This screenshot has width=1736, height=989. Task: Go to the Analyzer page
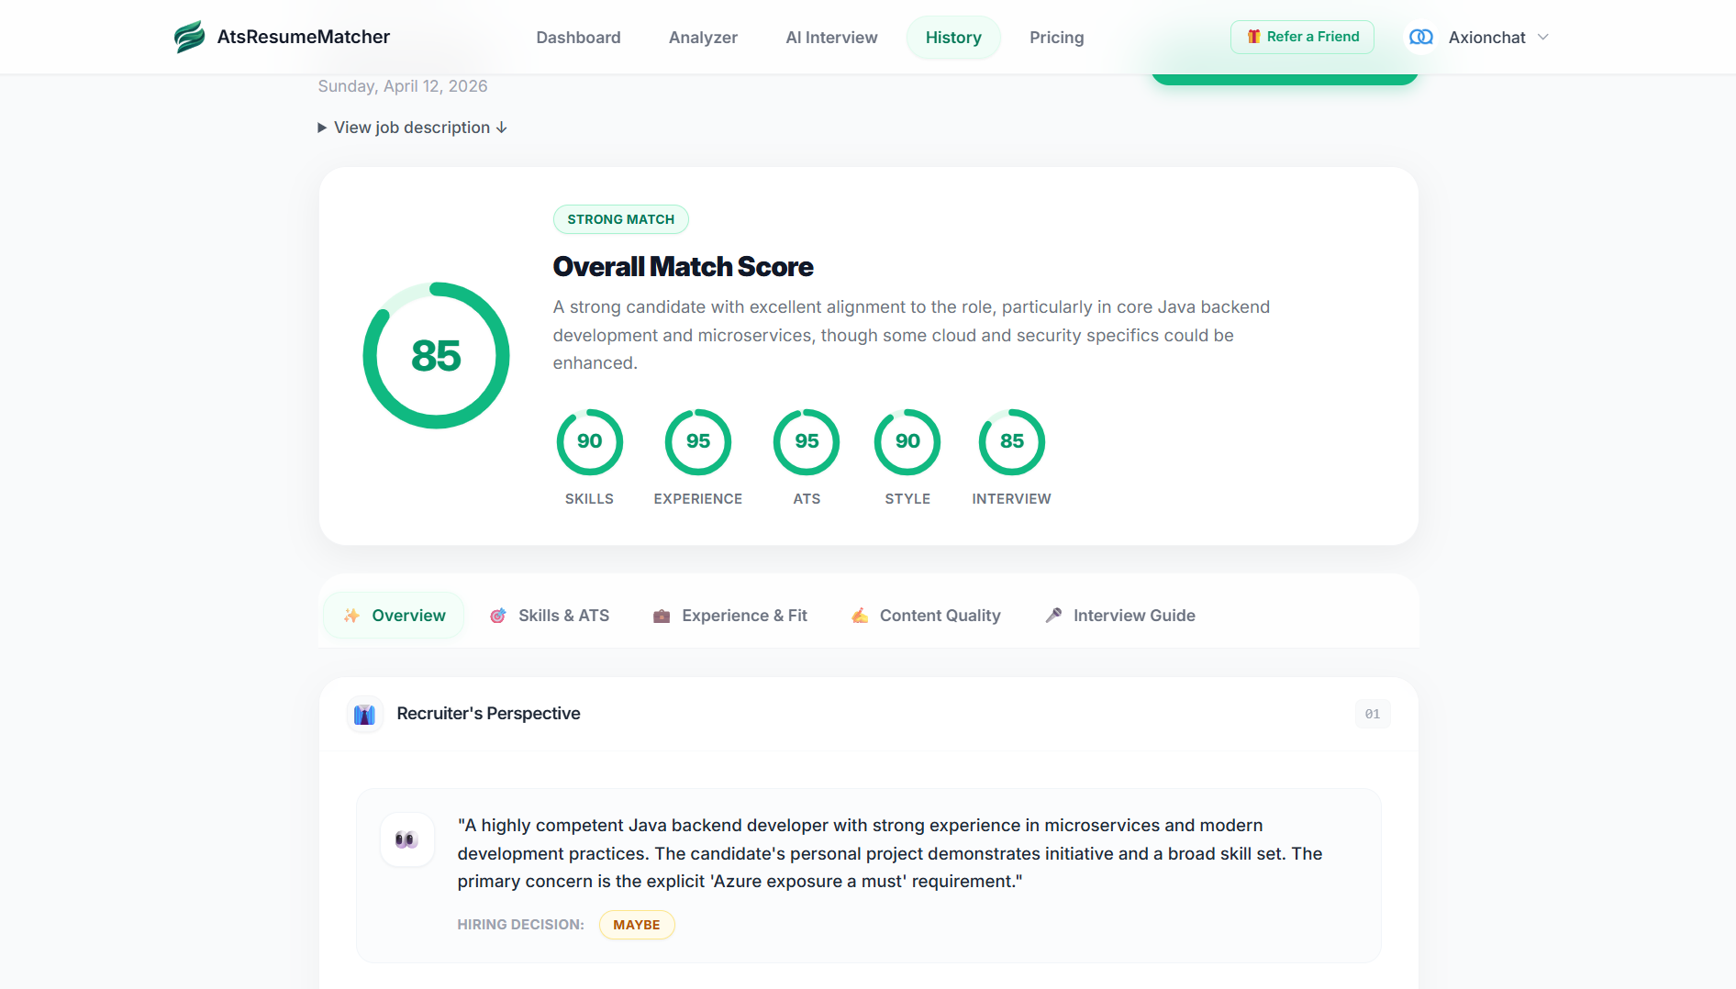coord(703,38)
